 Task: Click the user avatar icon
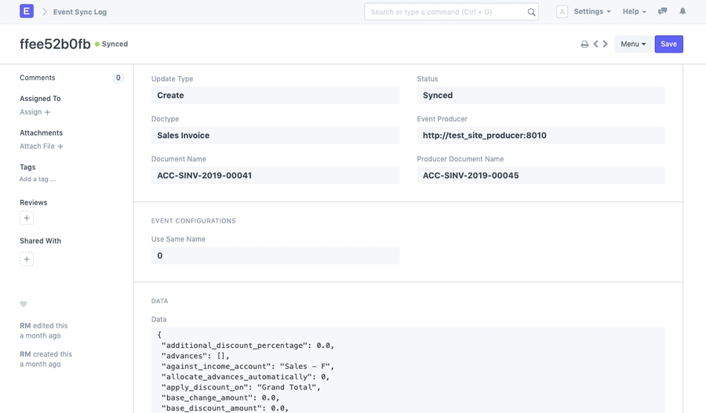(x=562, y=12)
